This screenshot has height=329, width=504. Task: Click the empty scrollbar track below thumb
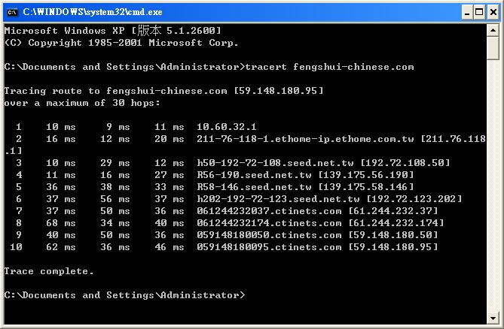(x=493, y=188)
